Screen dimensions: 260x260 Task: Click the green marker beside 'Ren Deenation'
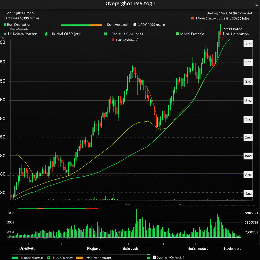click(x=5, y=25)
